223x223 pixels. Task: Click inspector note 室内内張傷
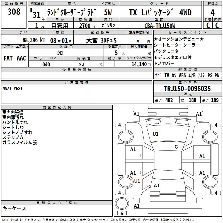click(x=13, y=112)
